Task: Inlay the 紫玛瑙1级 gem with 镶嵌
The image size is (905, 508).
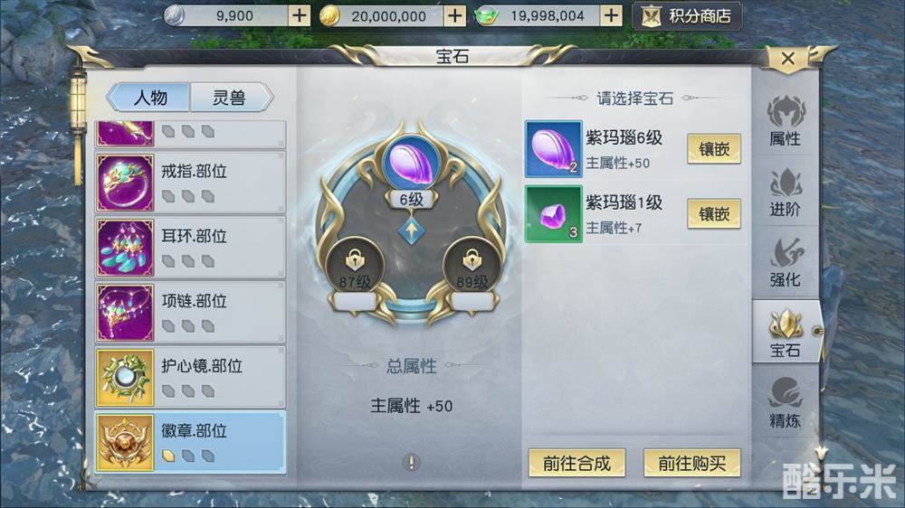Action: point(714,214)
